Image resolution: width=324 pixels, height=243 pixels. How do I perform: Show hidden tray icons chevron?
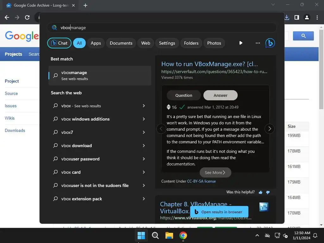point(257,235)
